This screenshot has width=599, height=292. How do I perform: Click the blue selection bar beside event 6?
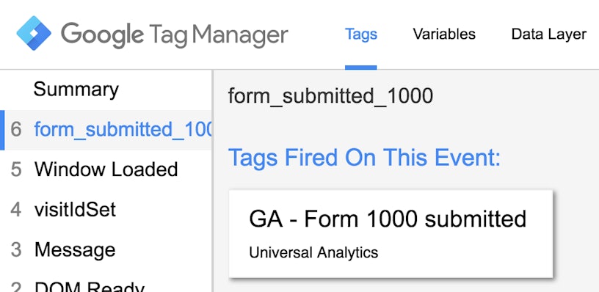(2, 130)
